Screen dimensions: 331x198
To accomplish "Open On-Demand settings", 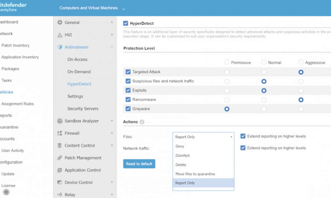I will (79, 72).
